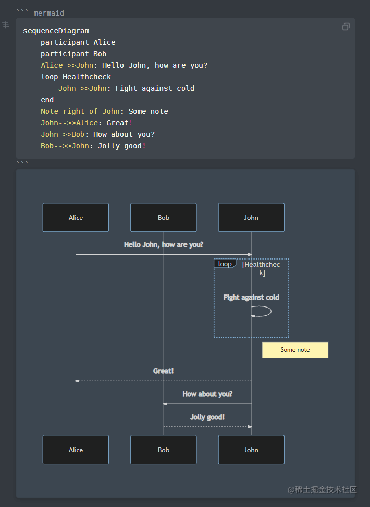This screenshot has height=507, width=370.
Task: Click 'Alice->>John: Hello John, how are you?' code line
Action: (124, 65)
